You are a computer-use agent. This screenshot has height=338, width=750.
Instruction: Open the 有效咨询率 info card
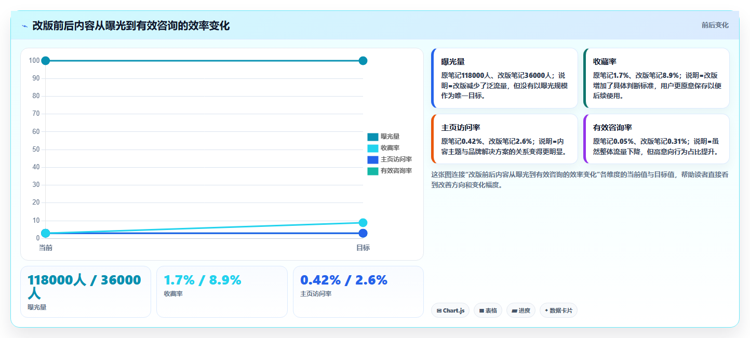coord(656,139)
